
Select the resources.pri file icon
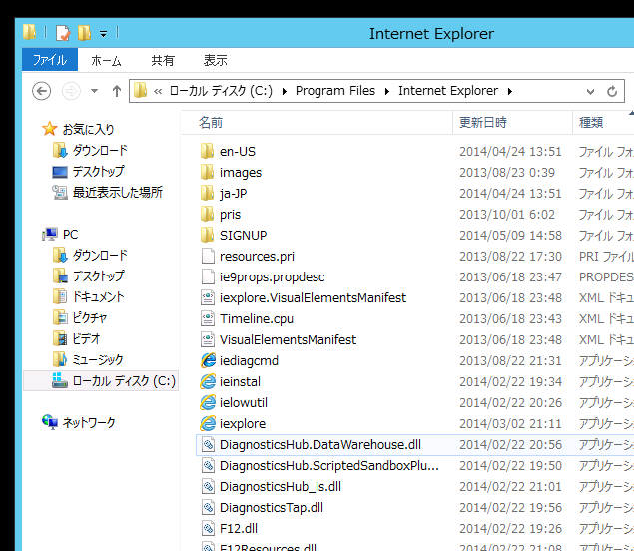tap(208, 256)
